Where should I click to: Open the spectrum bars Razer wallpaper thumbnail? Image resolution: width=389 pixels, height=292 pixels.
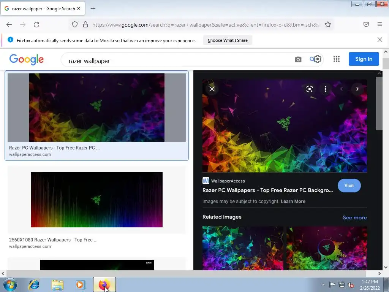click(x=97, y=199)
